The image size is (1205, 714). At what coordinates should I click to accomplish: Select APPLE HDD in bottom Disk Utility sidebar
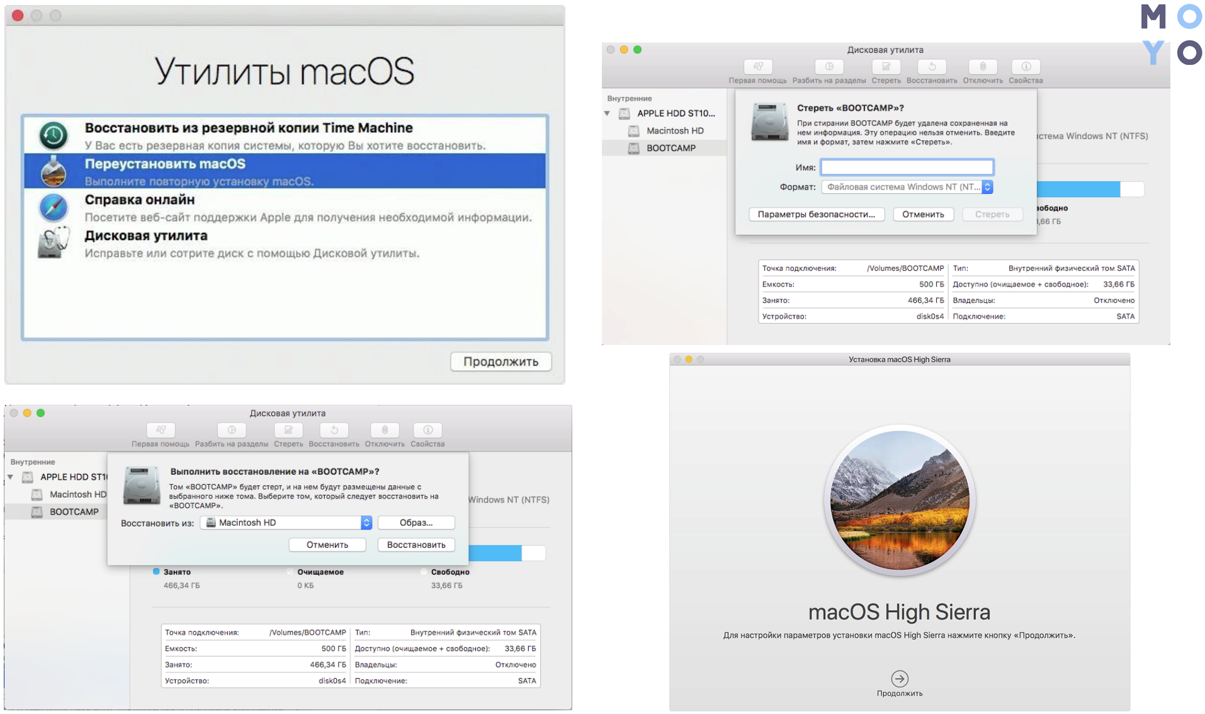tap(57, 477)
